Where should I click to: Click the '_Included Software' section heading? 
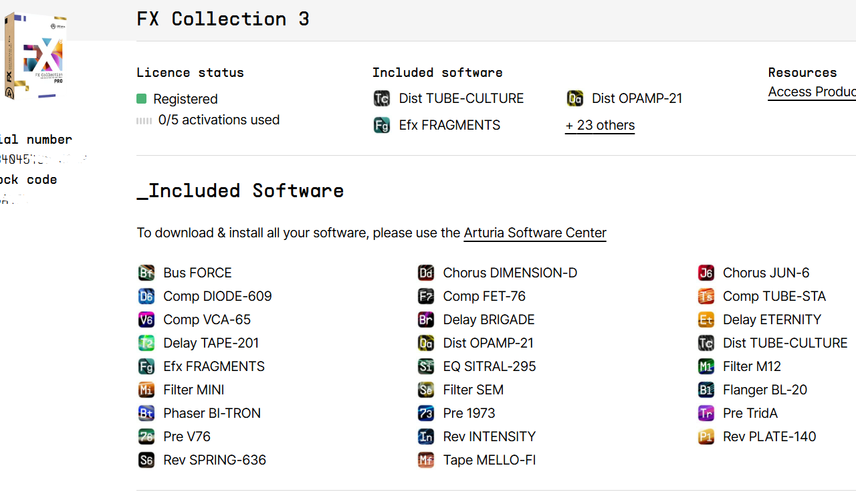click(240, 191)
